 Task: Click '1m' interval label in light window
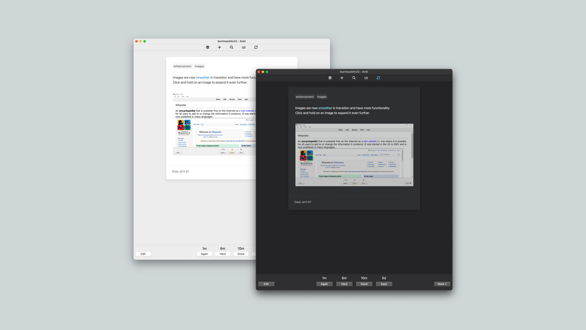[205, 249]
